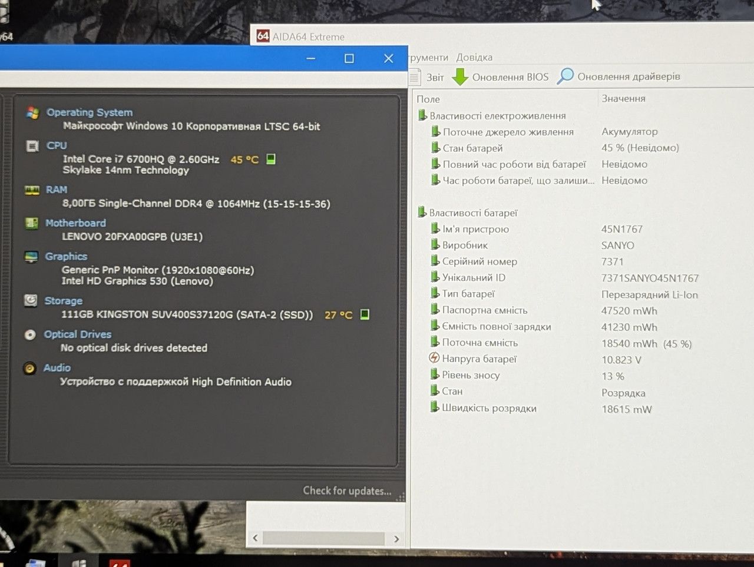Click the Значення column header

(x=623, y=98)
